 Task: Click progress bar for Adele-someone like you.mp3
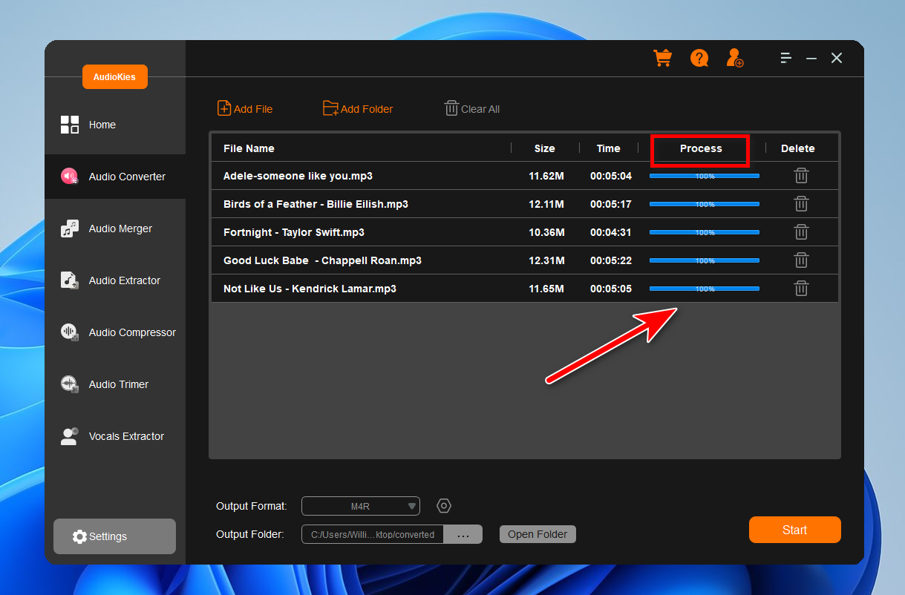coord(705,176)
